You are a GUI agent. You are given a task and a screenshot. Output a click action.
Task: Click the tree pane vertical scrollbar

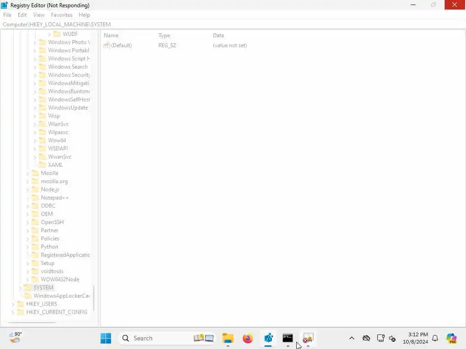tap(94, 298)
